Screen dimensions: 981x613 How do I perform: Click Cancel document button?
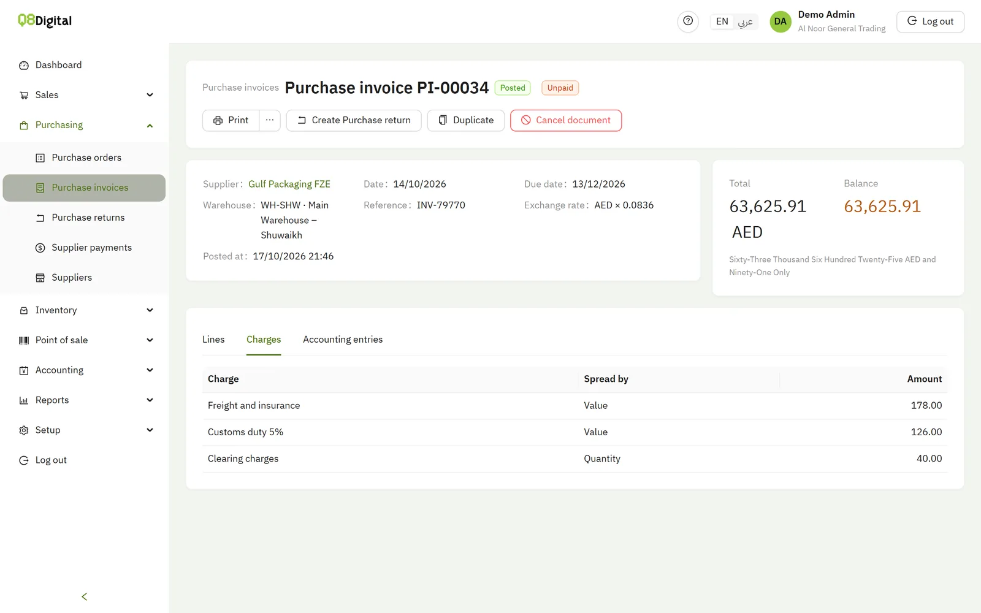pos(566,120)
